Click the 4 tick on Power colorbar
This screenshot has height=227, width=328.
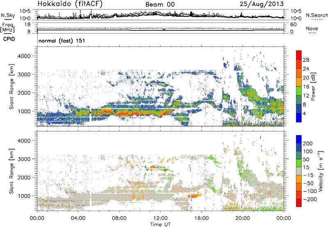click(304, 114)
